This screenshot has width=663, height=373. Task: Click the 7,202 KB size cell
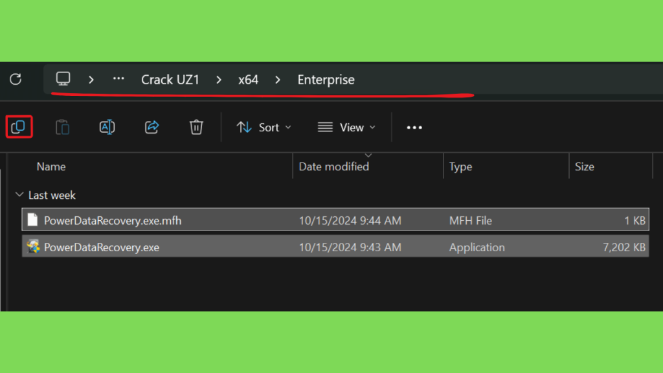pos(624,247)
